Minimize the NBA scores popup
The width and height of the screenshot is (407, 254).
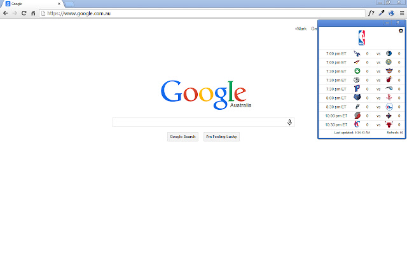(x=387, y=23)
